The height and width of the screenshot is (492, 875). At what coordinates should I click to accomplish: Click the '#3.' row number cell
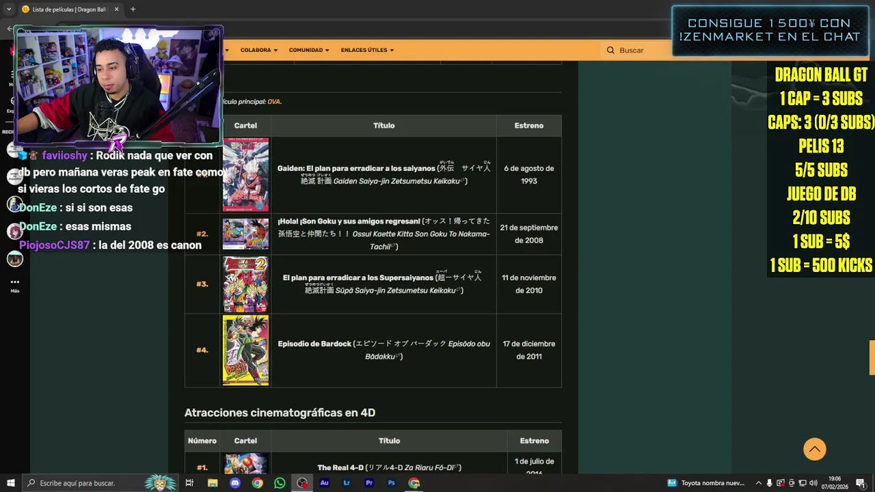(x=202, y=284)
